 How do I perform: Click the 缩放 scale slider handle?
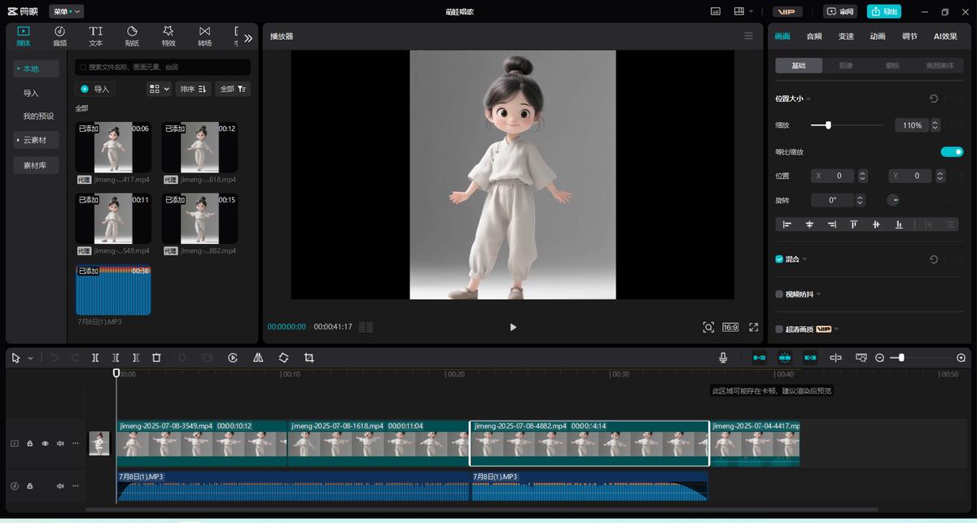(x=828, y=125)
